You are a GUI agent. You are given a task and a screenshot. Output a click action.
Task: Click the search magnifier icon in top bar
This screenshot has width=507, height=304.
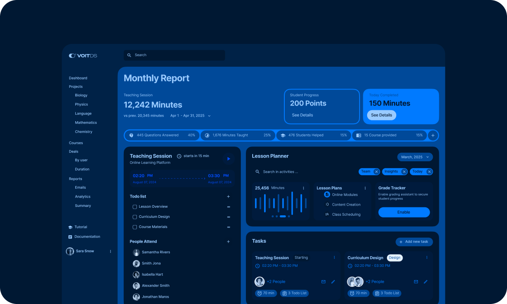point(130,55)
